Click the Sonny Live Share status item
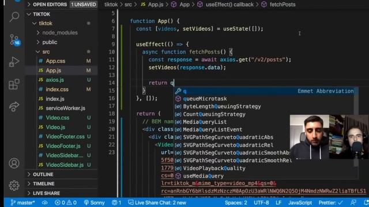Image resolution: width=369 pixels, height=207 pixels. [x=94, y=202]
